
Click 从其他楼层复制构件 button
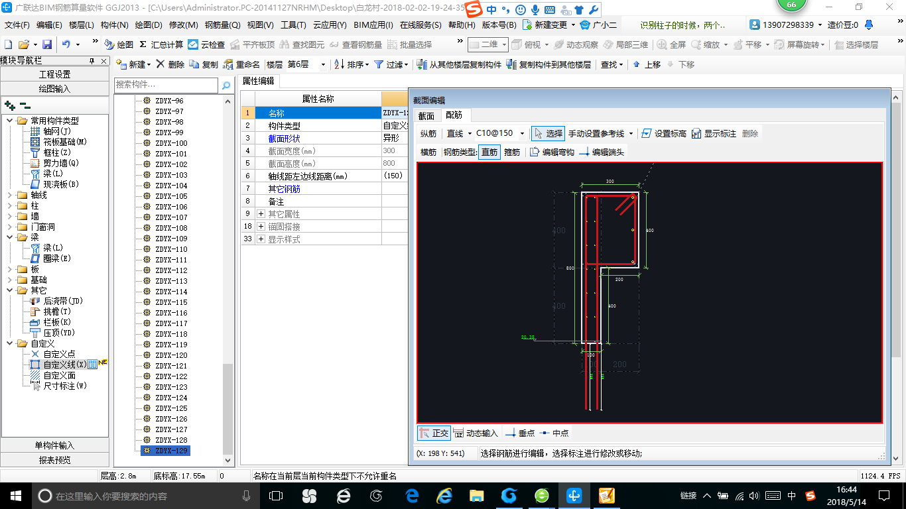459,64
